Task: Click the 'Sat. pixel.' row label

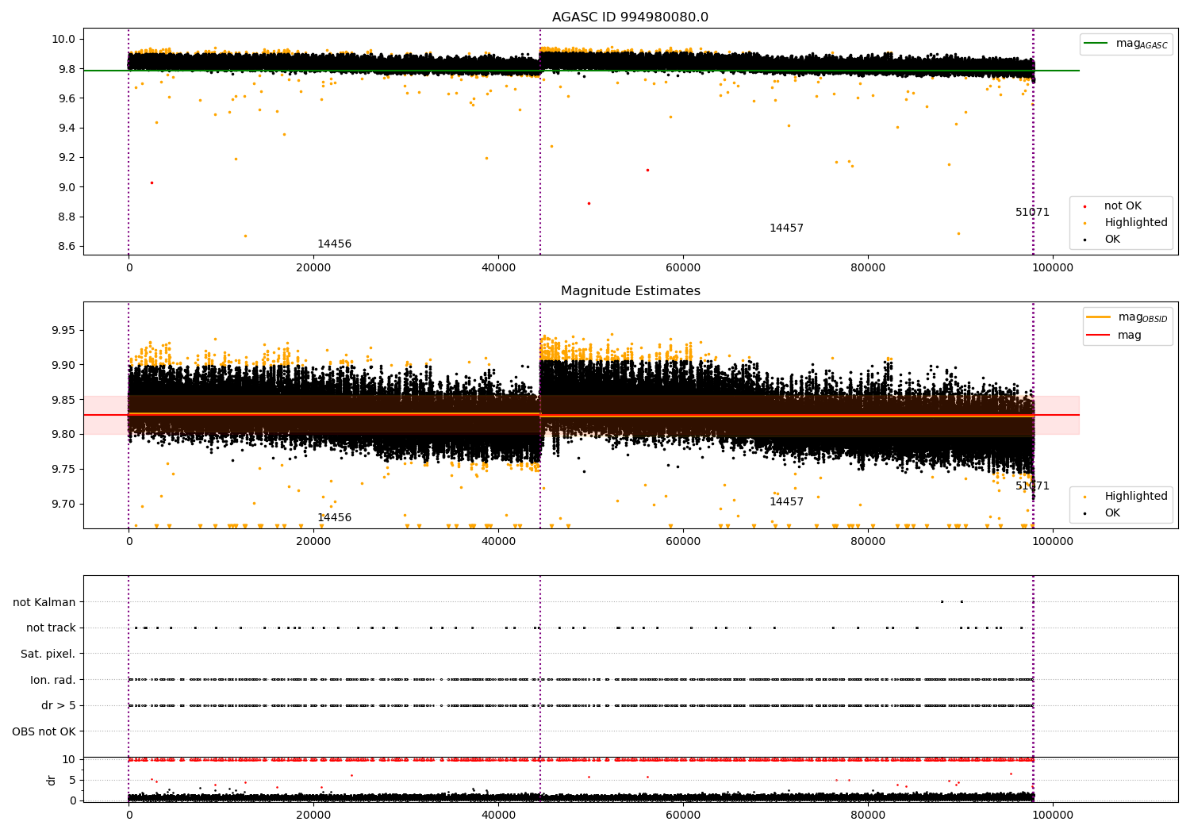Action: [48, 654]
